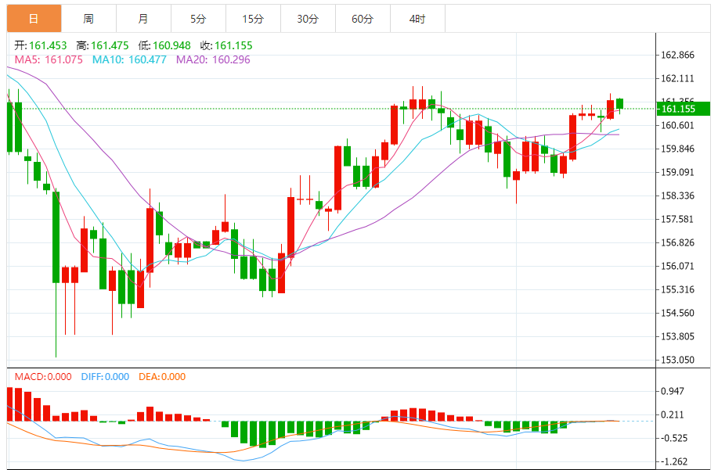
Task: Switch to the 周 weekly tab
Action: click(x=88, y=19)
